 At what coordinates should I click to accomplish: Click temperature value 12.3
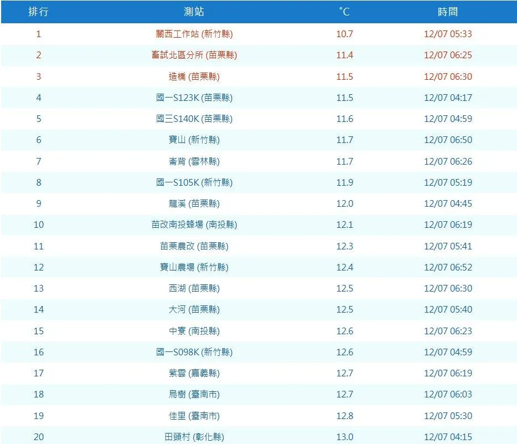pos(344,246)
